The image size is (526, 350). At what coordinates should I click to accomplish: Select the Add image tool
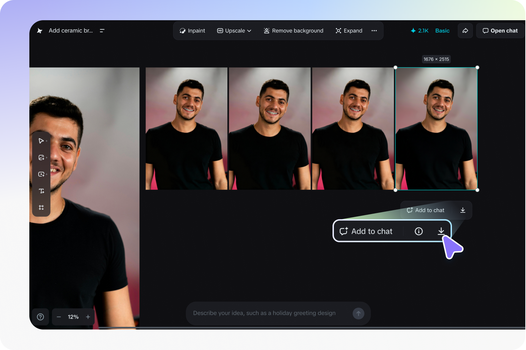41,157
